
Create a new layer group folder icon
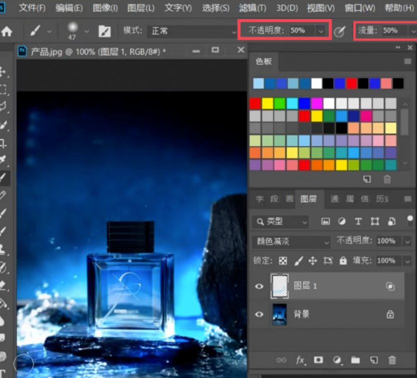point(355,360)
